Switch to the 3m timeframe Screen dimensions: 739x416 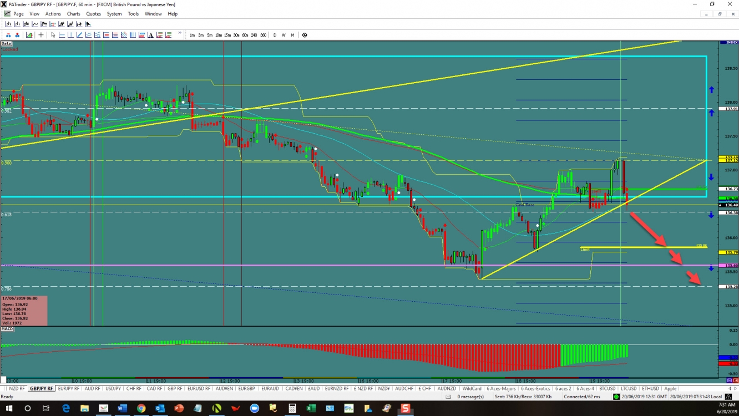click(x=201, y=35)
